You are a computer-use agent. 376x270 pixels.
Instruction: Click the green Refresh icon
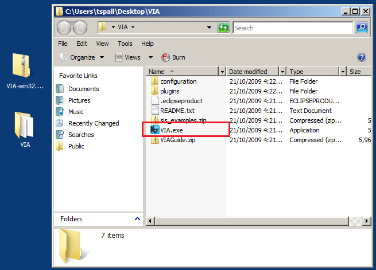tap(223, 28)
